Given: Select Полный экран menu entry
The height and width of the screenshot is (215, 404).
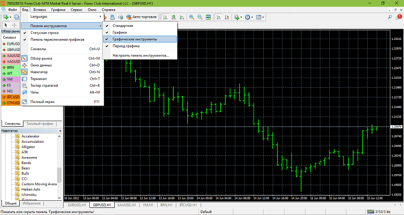Looking at the screenshot, I should pos(62,102).
